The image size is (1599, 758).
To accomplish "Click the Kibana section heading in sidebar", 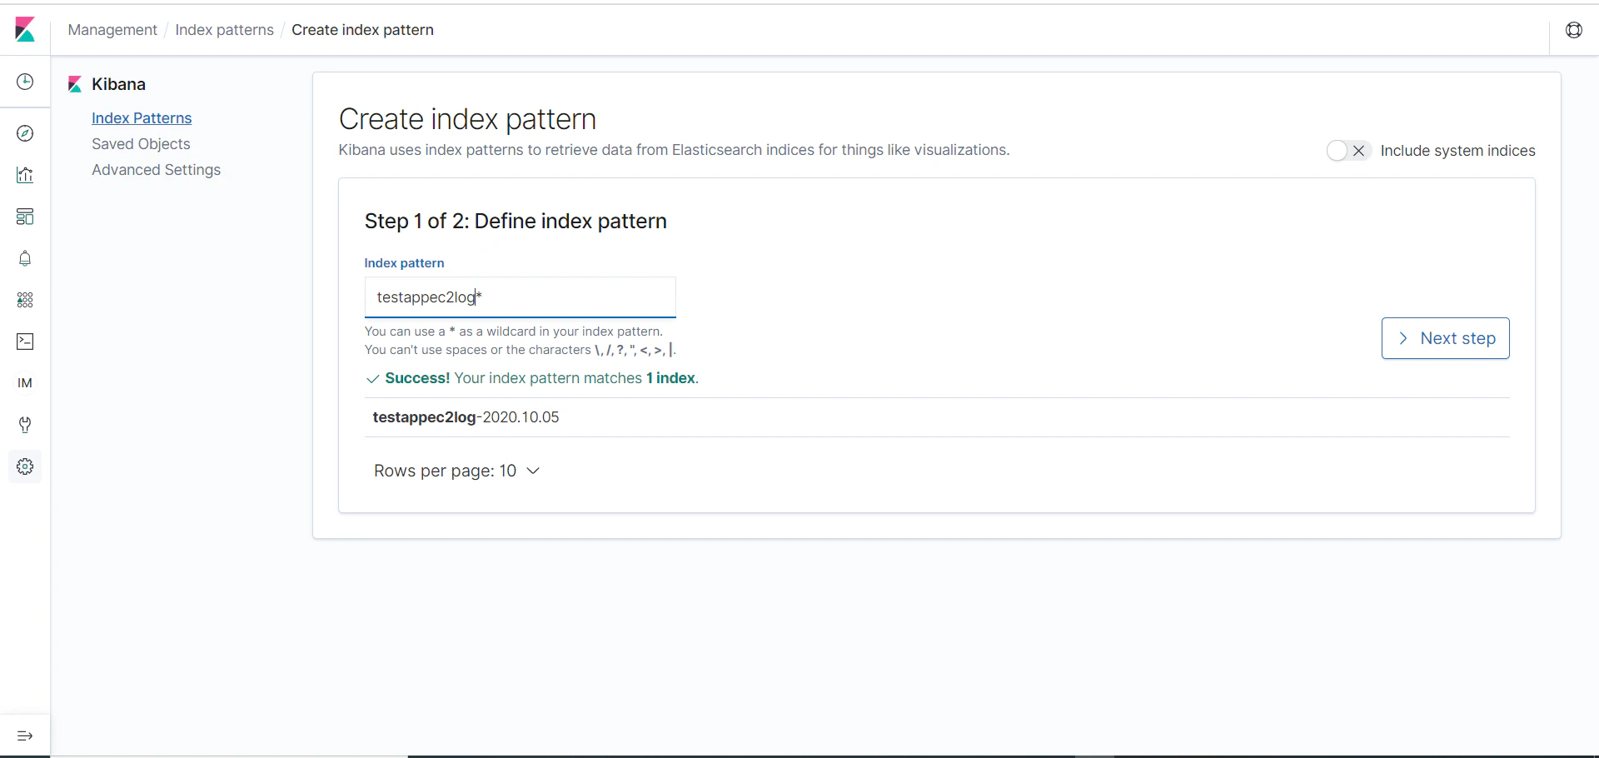I will 118,84.
